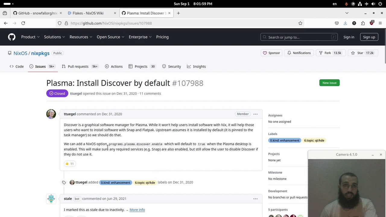This screenshot has height=217, width=386.
Task: Expand the Product menu
Action: (x=30, y=37)
